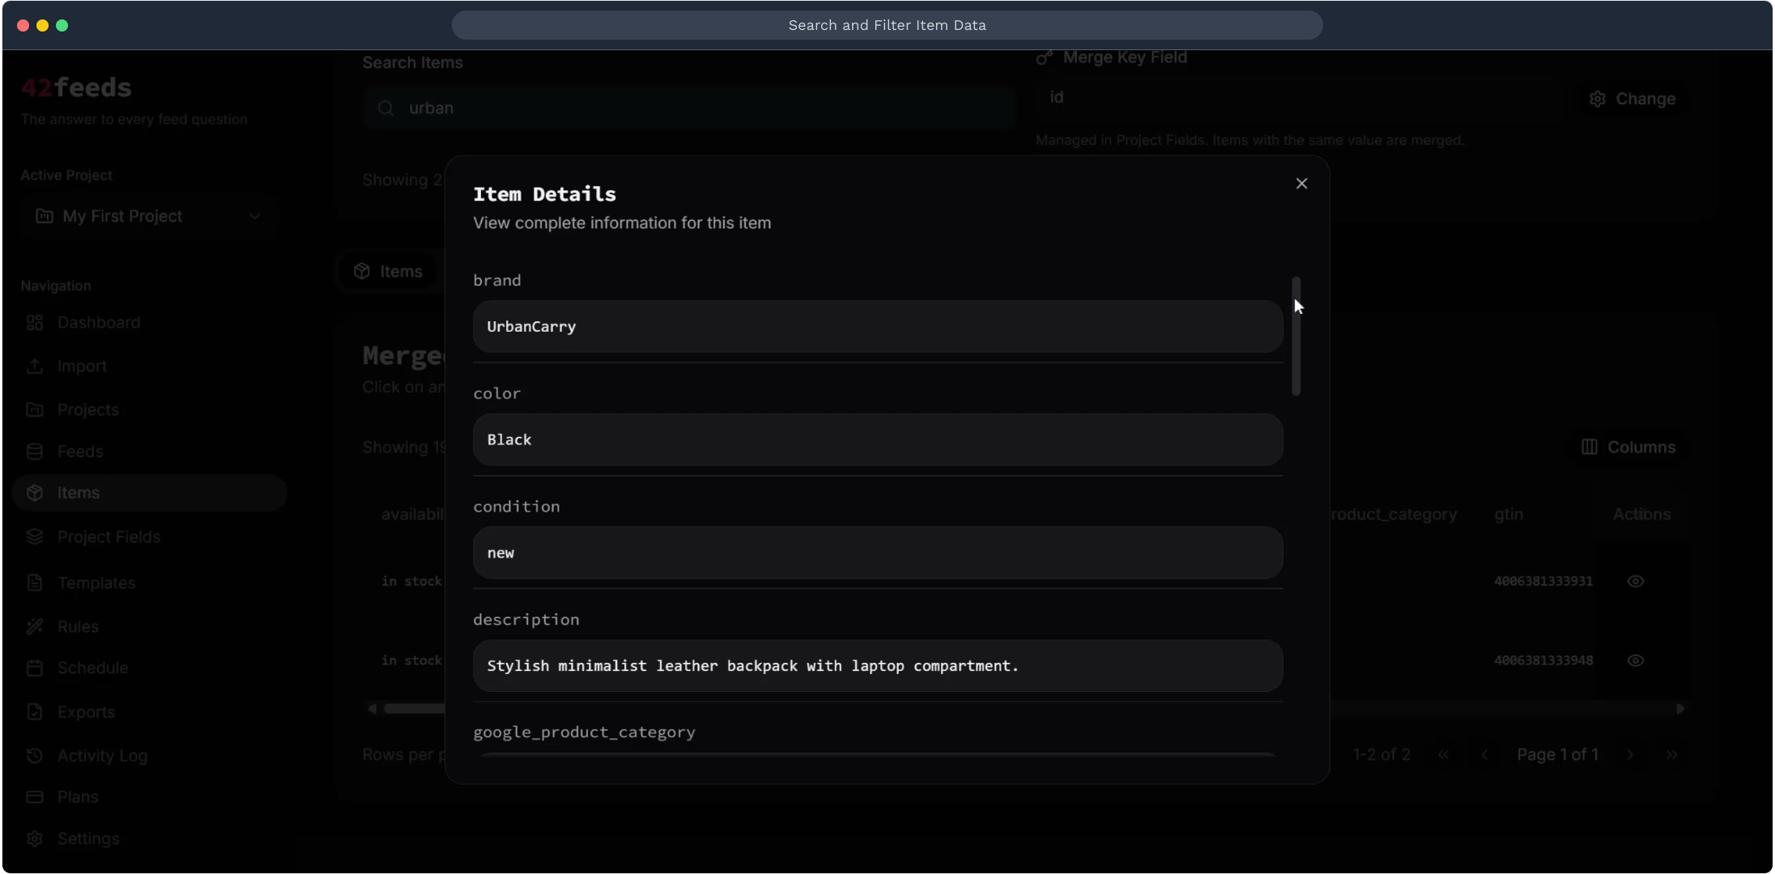Click the Item Details vertical scrollbar

tap(1296, 336)
